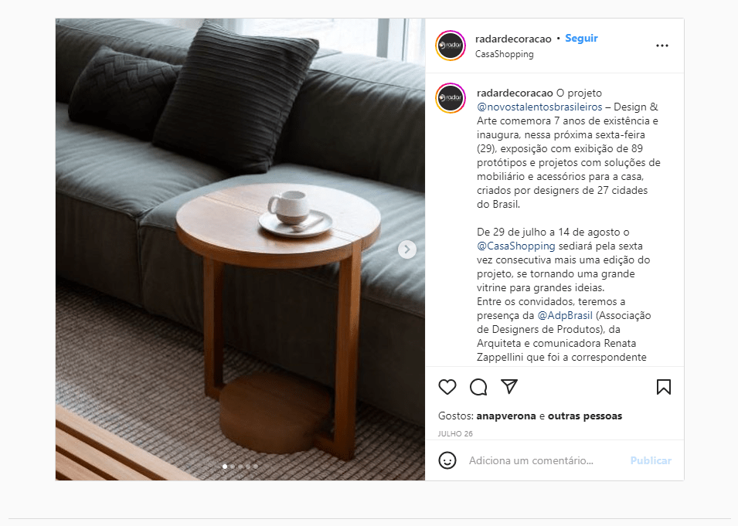This screenshot has height=526, width=738.
Task: Open @CasaShopping mention in caption
Action: (x=516, y=246)
